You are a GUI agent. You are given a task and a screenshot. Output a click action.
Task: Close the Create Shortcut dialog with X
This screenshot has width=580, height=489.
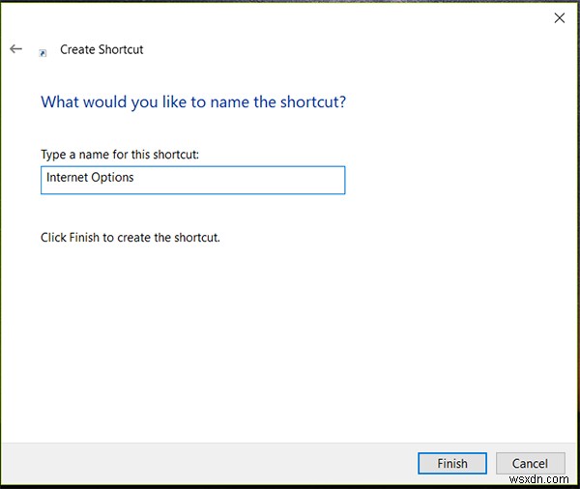tap(560, 17)
